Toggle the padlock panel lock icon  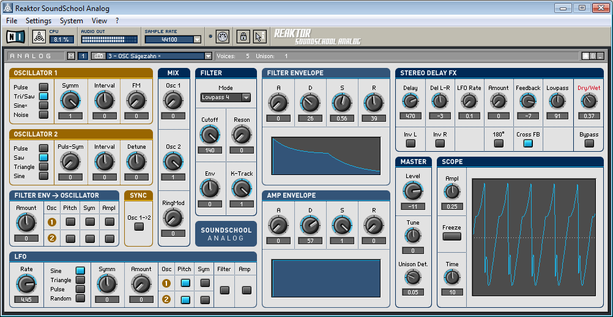pos(243,37)
